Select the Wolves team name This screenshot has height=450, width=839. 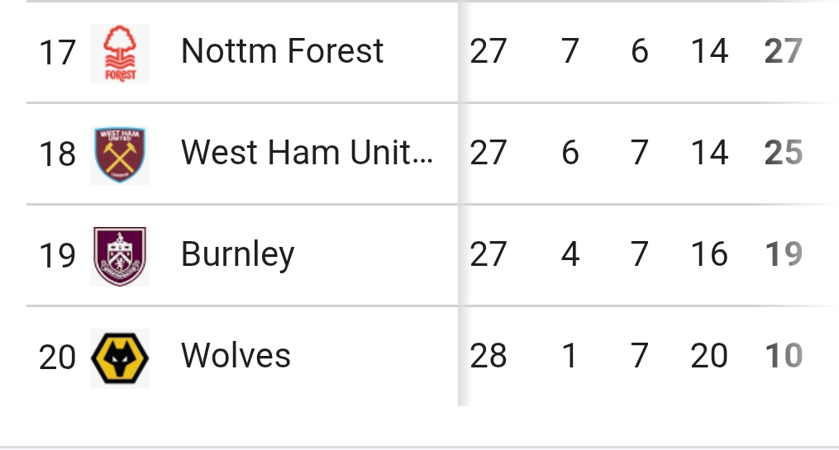tap(236, 356)
